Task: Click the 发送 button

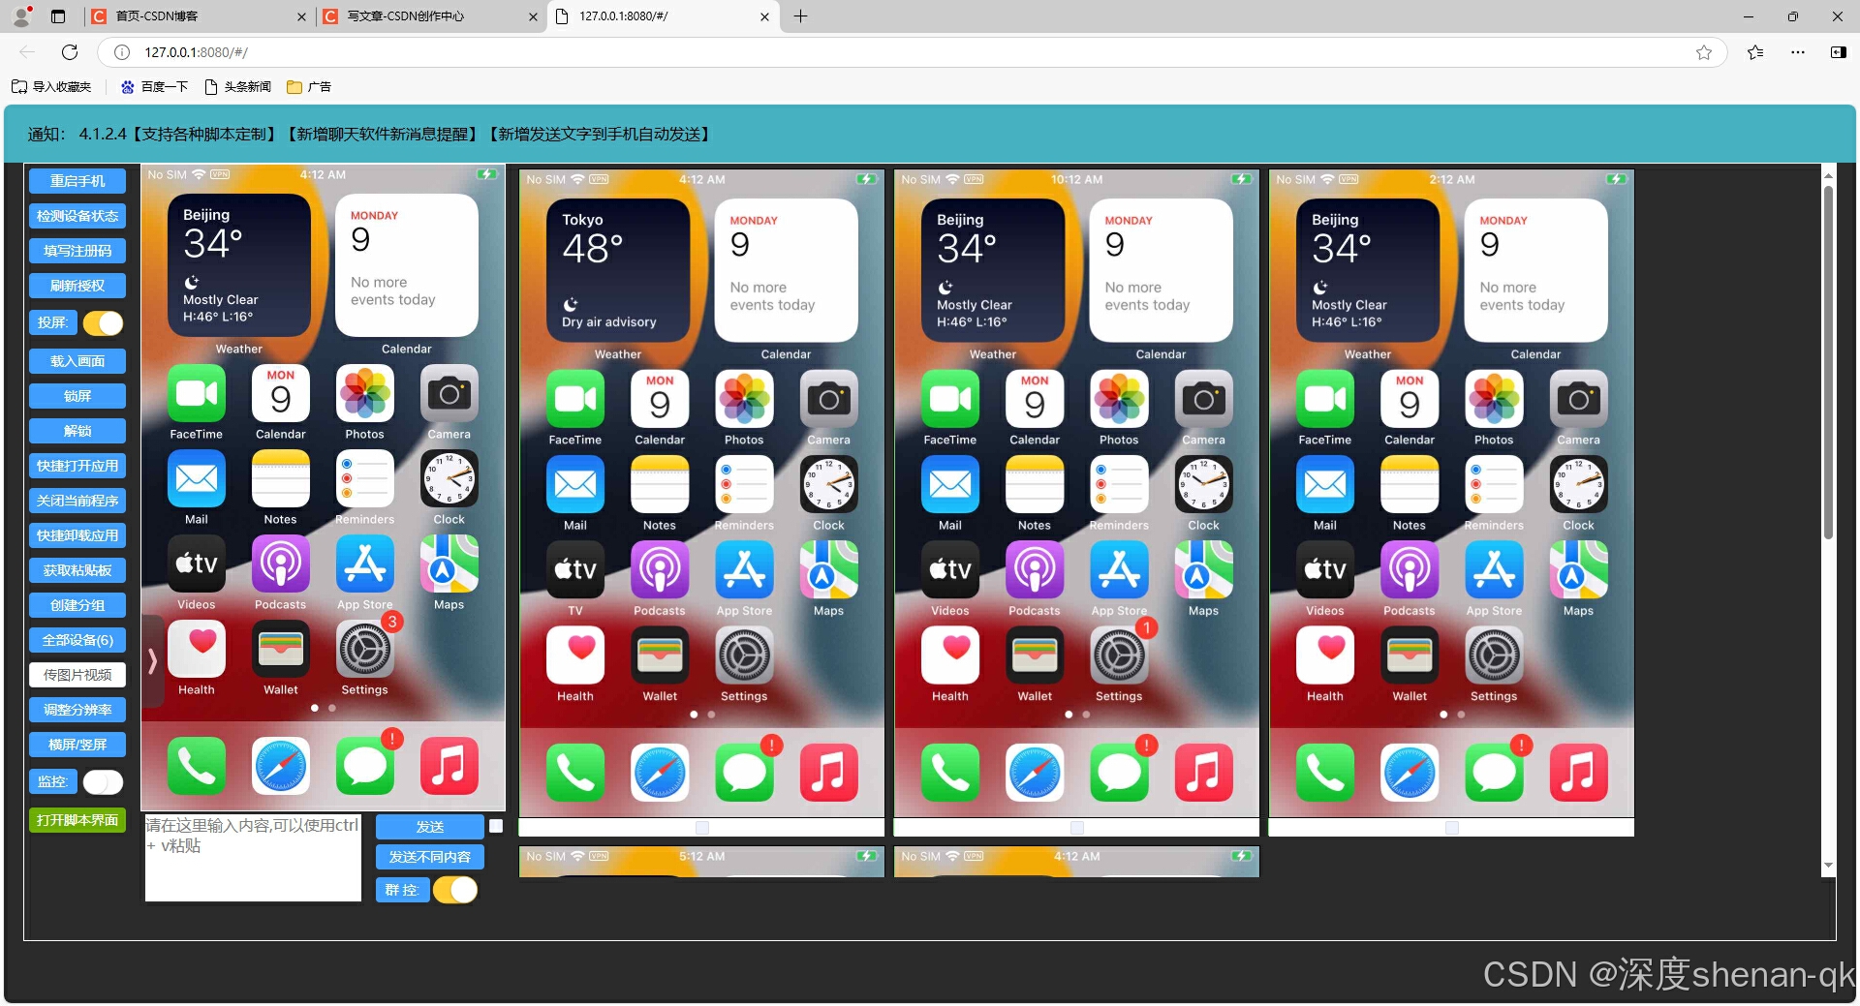Action: pos(430,826)
